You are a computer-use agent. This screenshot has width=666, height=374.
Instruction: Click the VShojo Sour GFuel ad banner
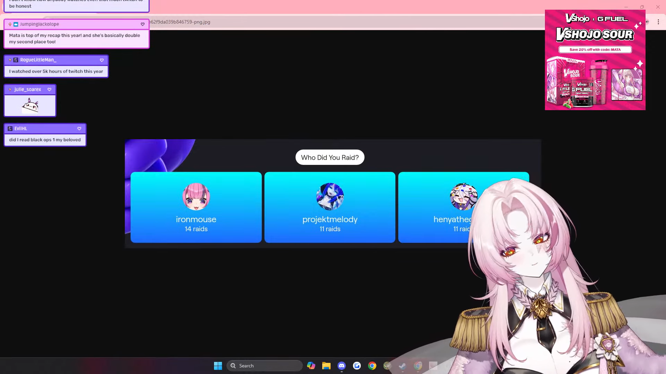point(595,60)
